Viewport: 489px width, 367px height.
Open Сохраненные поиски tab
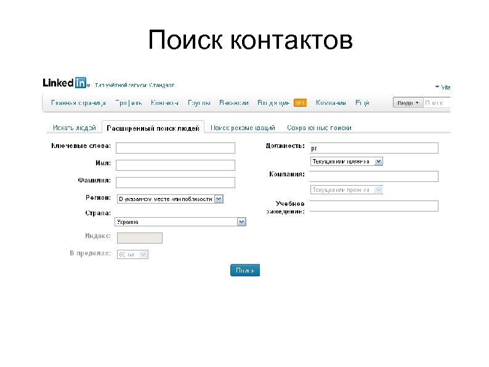(x=319, y=128)
